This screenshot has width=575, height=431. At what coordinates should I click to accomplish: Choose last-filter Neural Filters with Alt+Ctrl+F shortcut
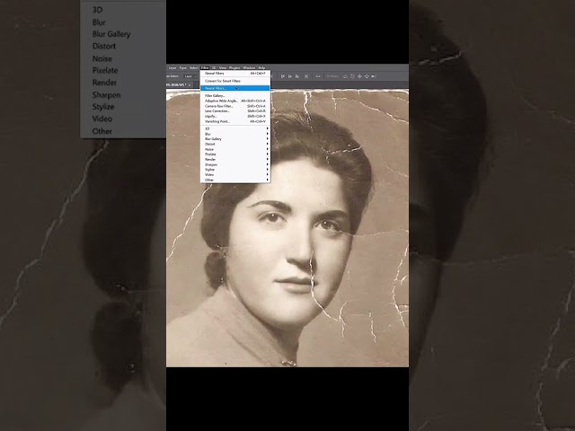click(x=235, y=74)
